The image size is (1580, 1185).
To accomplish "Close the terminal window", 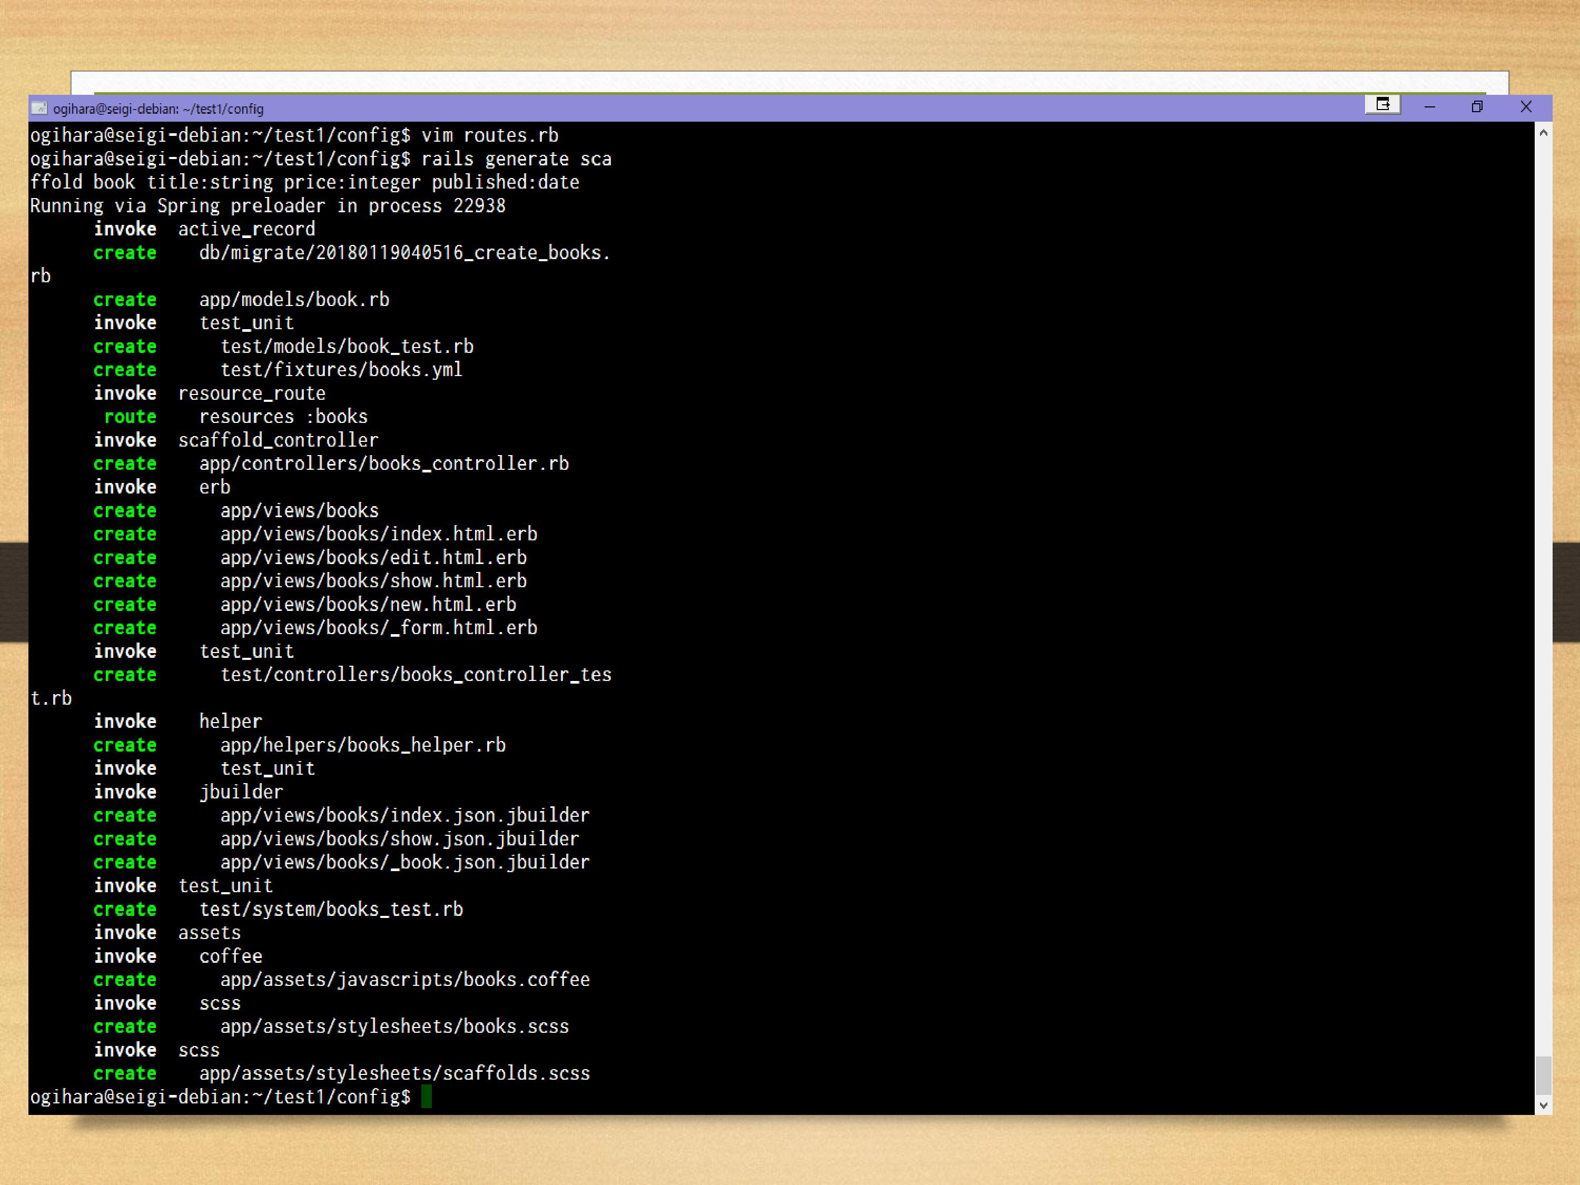I will [1526, 107].
